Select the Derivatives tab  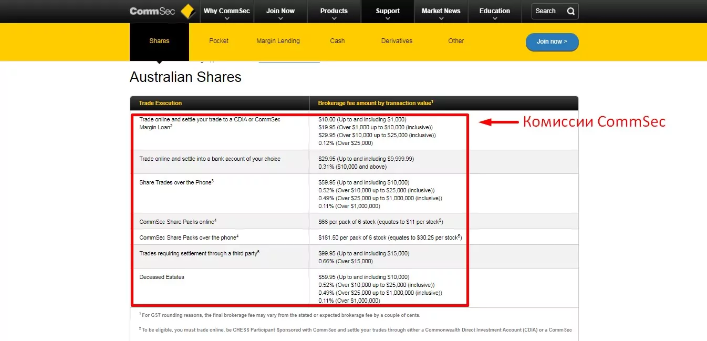397,41
